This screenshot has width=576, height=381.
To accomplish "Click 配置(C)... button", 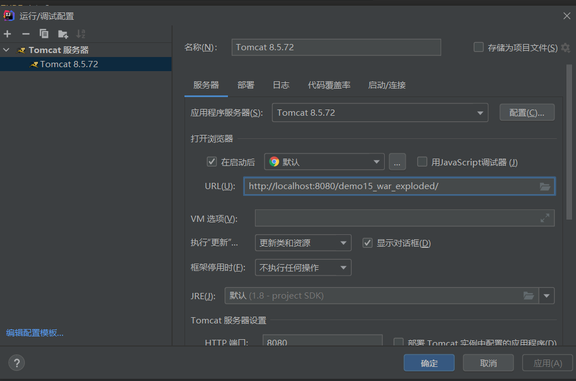I will (x=527, y=112).
